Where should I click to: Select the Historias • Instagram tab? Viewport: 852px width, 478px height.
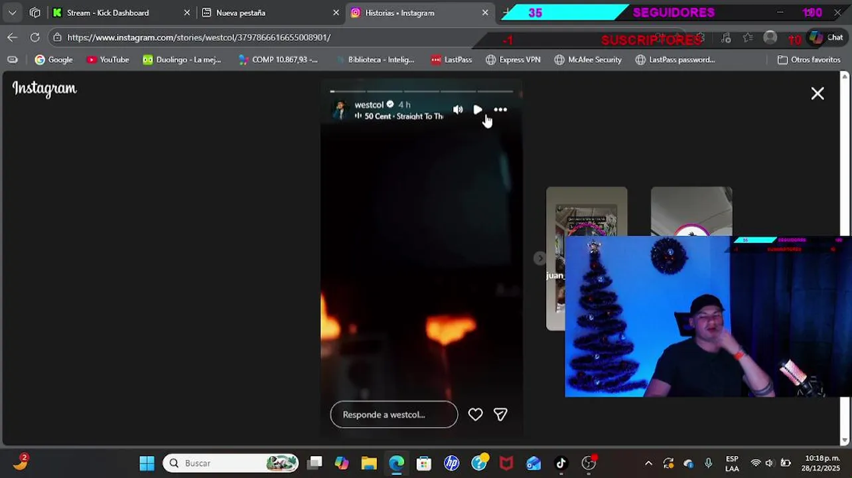click(399, 13)
